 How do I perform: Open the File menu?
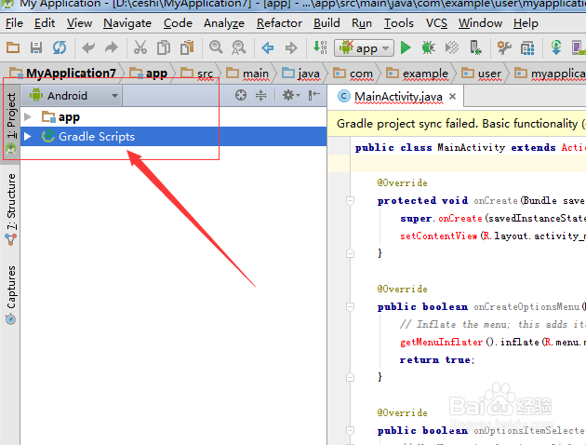14,23
